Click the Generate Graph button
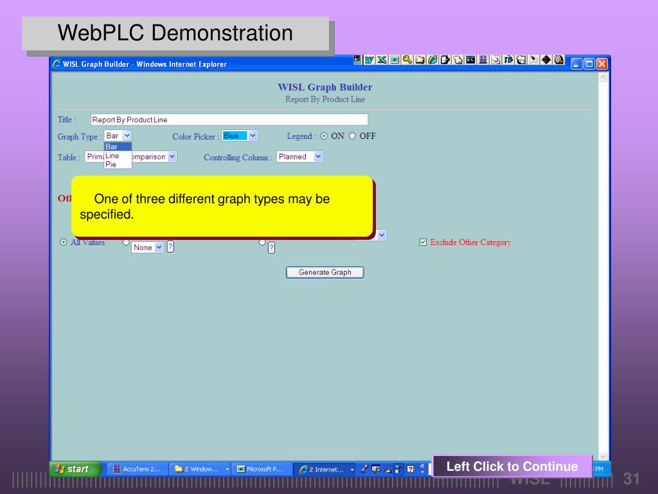The image size is (658, 494). [325, 272]
